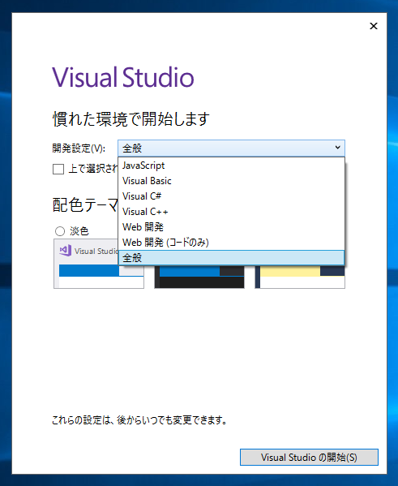Select Web 開発 (コードのみ) option
398x486 pixels.
(x=231, y=243)
